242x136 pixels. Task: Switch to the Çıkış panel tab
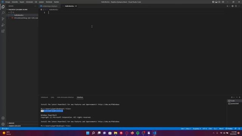tap(53, 97)
